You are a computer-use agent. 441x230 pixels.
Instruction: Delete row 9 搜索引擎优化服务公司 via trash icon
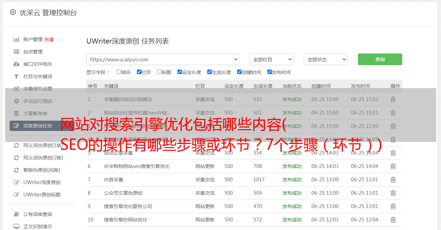393,206
